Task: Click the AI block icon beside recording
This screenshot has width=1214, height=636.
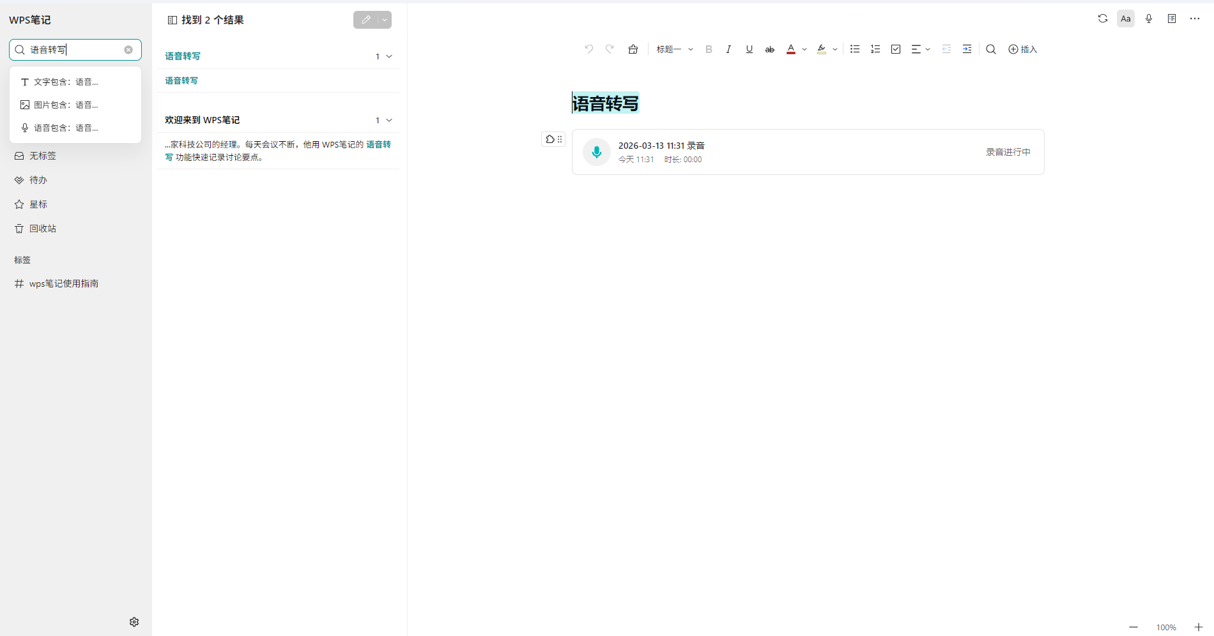Action: [549, 139]
